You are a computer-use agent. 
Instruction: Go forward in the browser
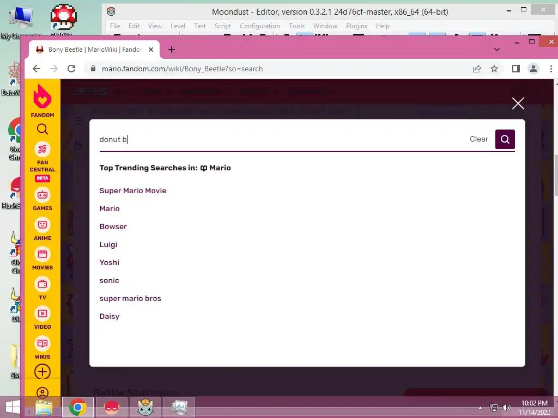click(x=54, y=69)
